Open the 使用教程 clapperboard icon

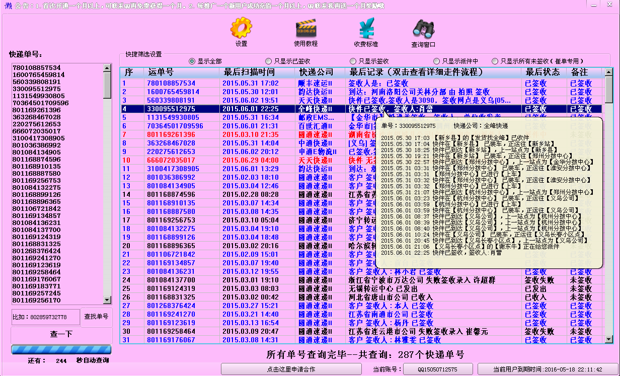pyautogui.click(x=306, y=28)
